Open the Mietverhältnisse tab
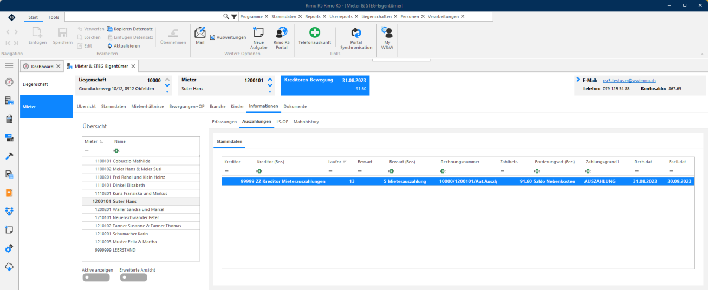This screenshot has width=708, height=290. [147, 106]
